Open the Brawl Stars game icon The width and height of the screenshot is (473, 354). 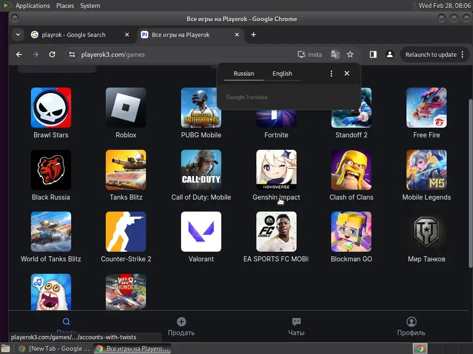pyautogui.click(x=51, y=107)
